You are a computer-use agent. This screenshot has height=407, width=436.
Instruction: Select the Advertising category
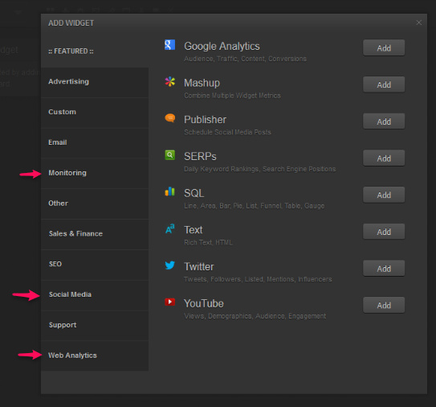95,82
